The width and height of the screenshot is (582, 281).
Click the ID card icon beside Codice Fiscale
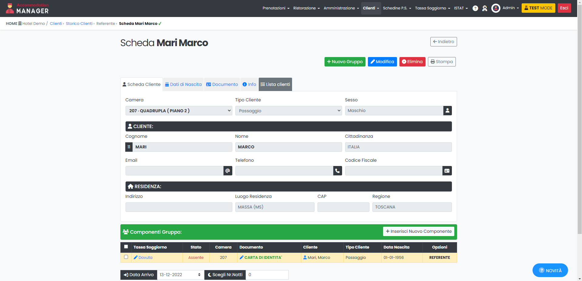tap(447, 171)
